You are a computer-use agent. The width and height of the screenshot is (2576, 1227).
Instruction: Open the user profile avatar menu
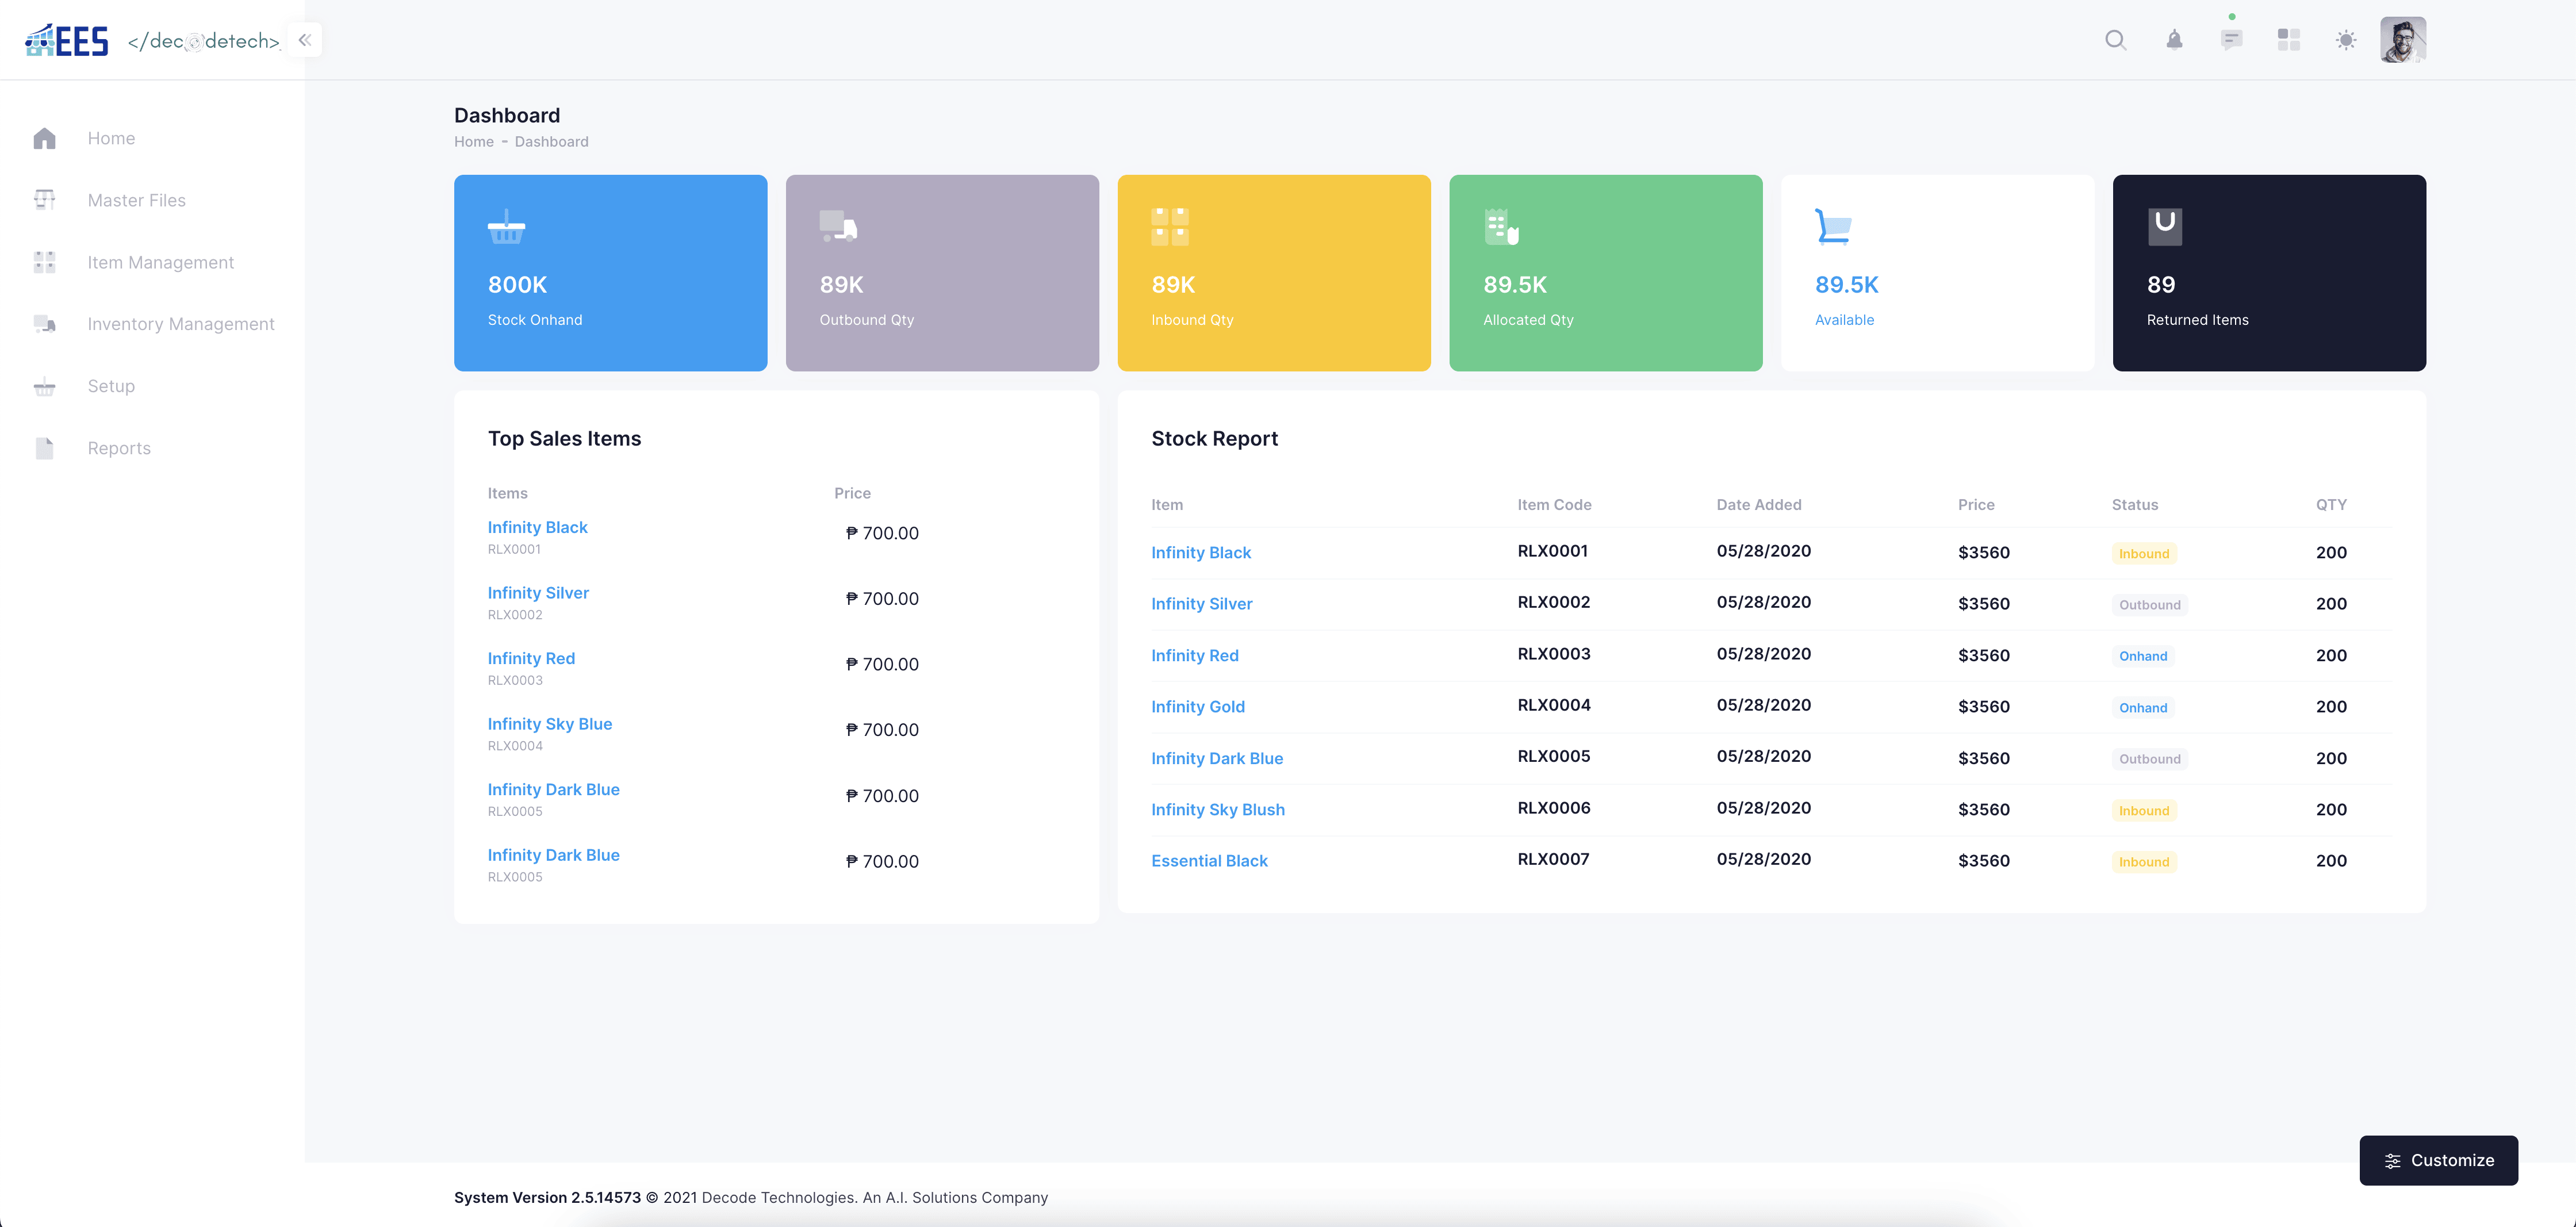pos(2404,40)
